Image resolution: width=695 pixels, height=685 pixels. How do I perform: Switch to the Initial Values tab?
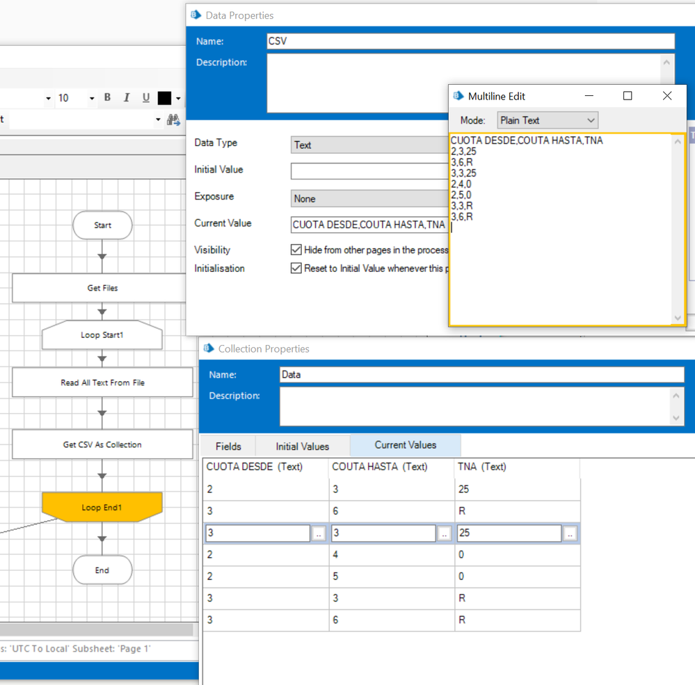coord(302,446)
